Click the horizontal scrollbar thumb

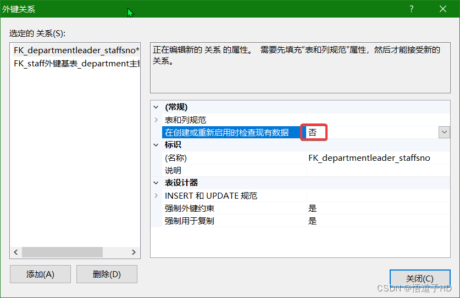62,252
